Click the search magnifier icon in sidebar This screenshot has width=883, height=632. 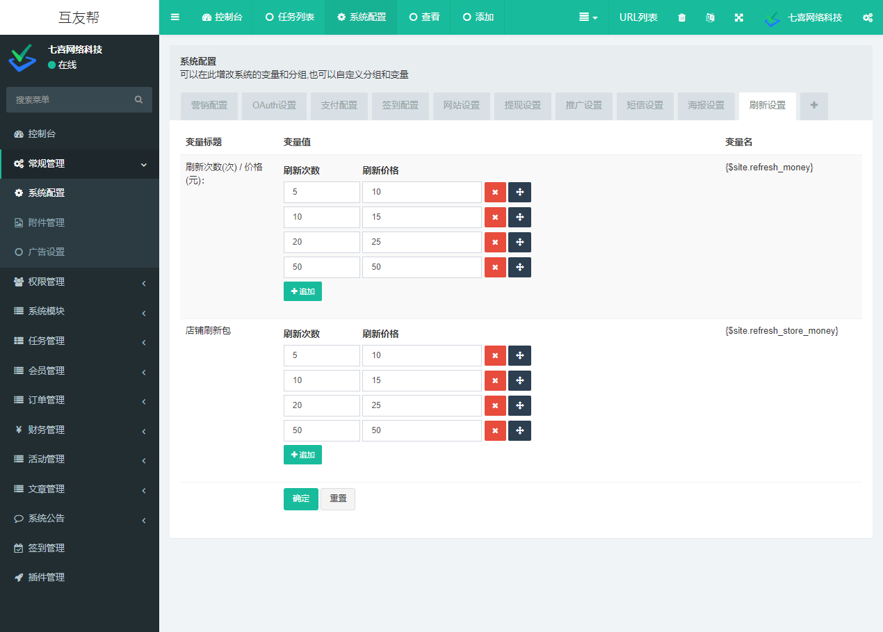tap(139, 100)
